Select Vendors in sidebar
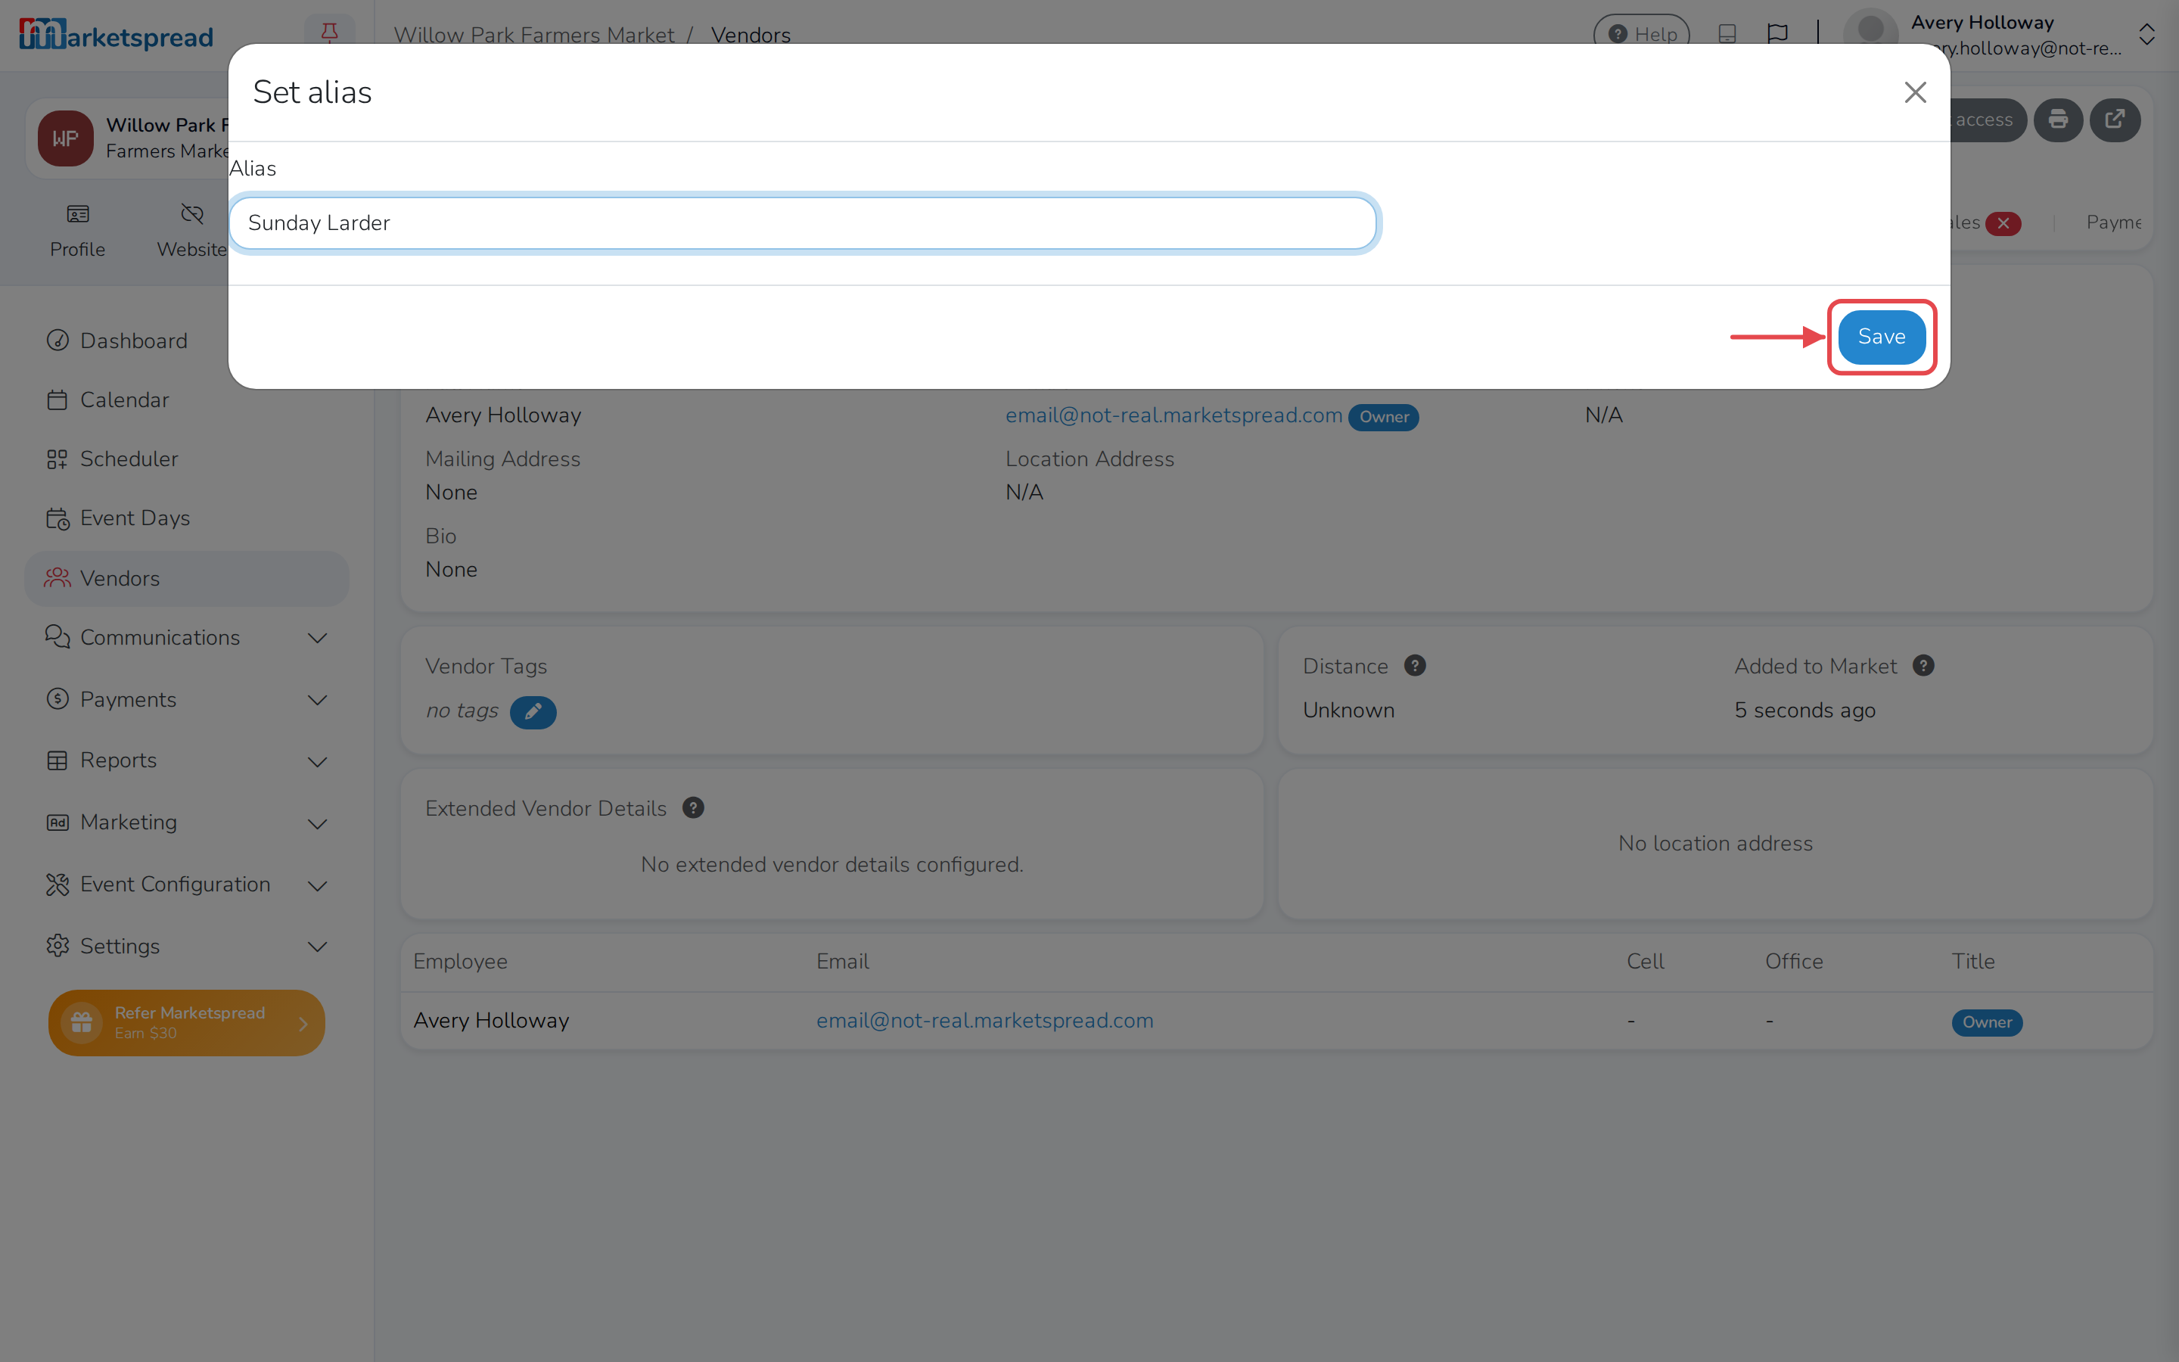The width and height of the screenshot is (2179, 1362). pos(186,578)
